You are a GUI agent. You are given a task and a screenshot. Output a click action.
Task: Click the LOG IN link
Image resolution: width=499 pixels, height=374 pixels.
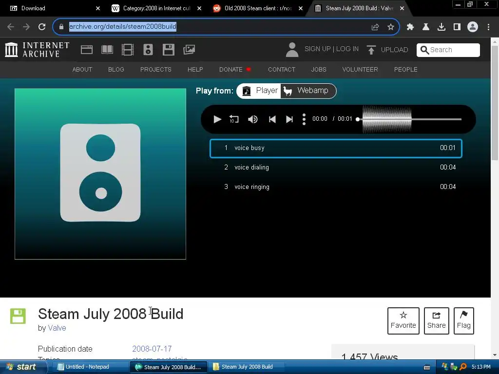coord(347,49)
